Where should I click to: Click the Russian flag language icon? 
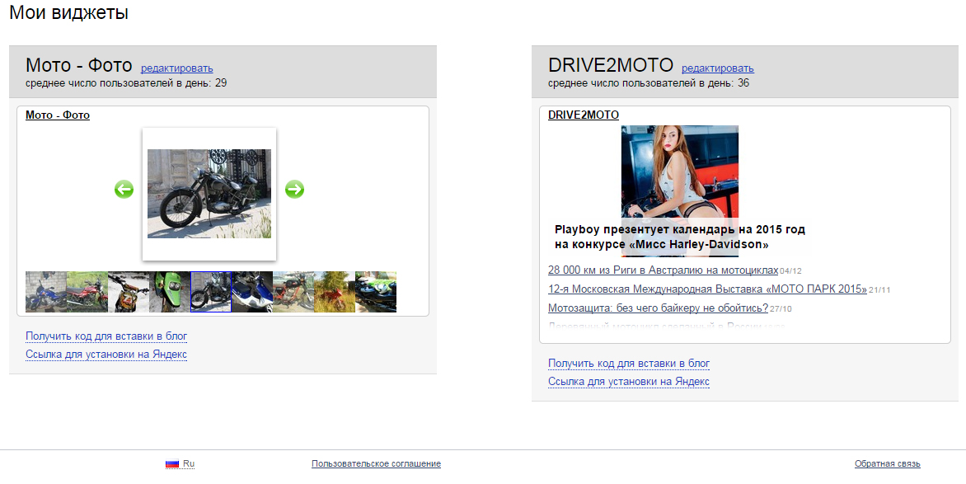(172, 463)
